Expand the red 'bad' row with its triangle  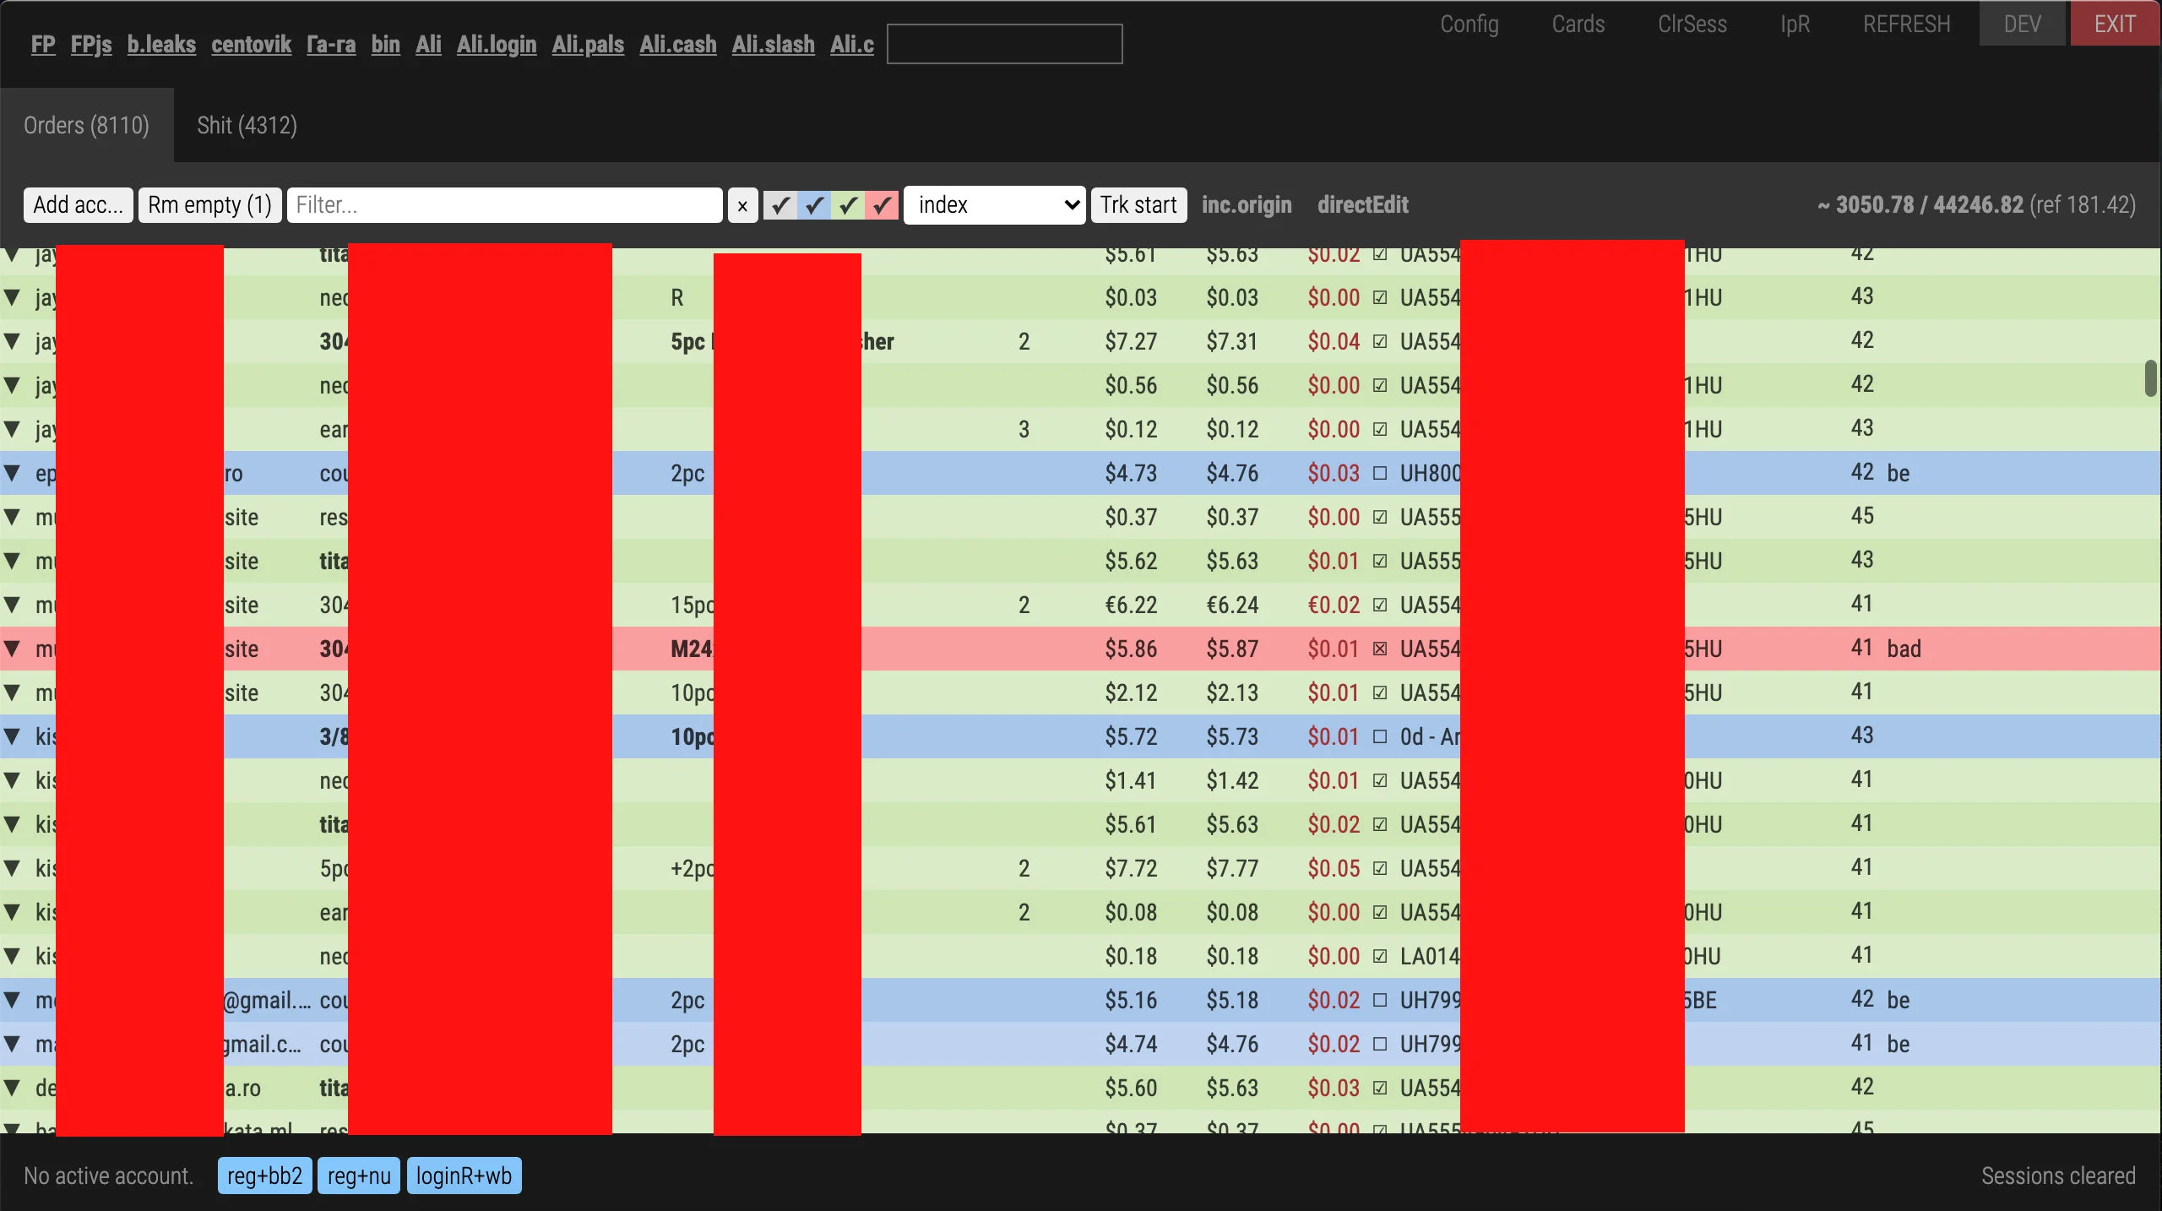coord(13,649)
